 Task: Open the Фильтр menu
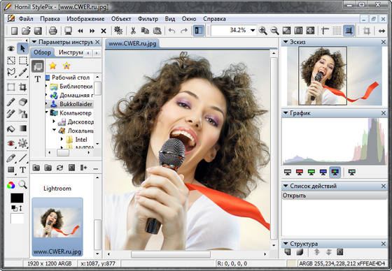(148, 19)
